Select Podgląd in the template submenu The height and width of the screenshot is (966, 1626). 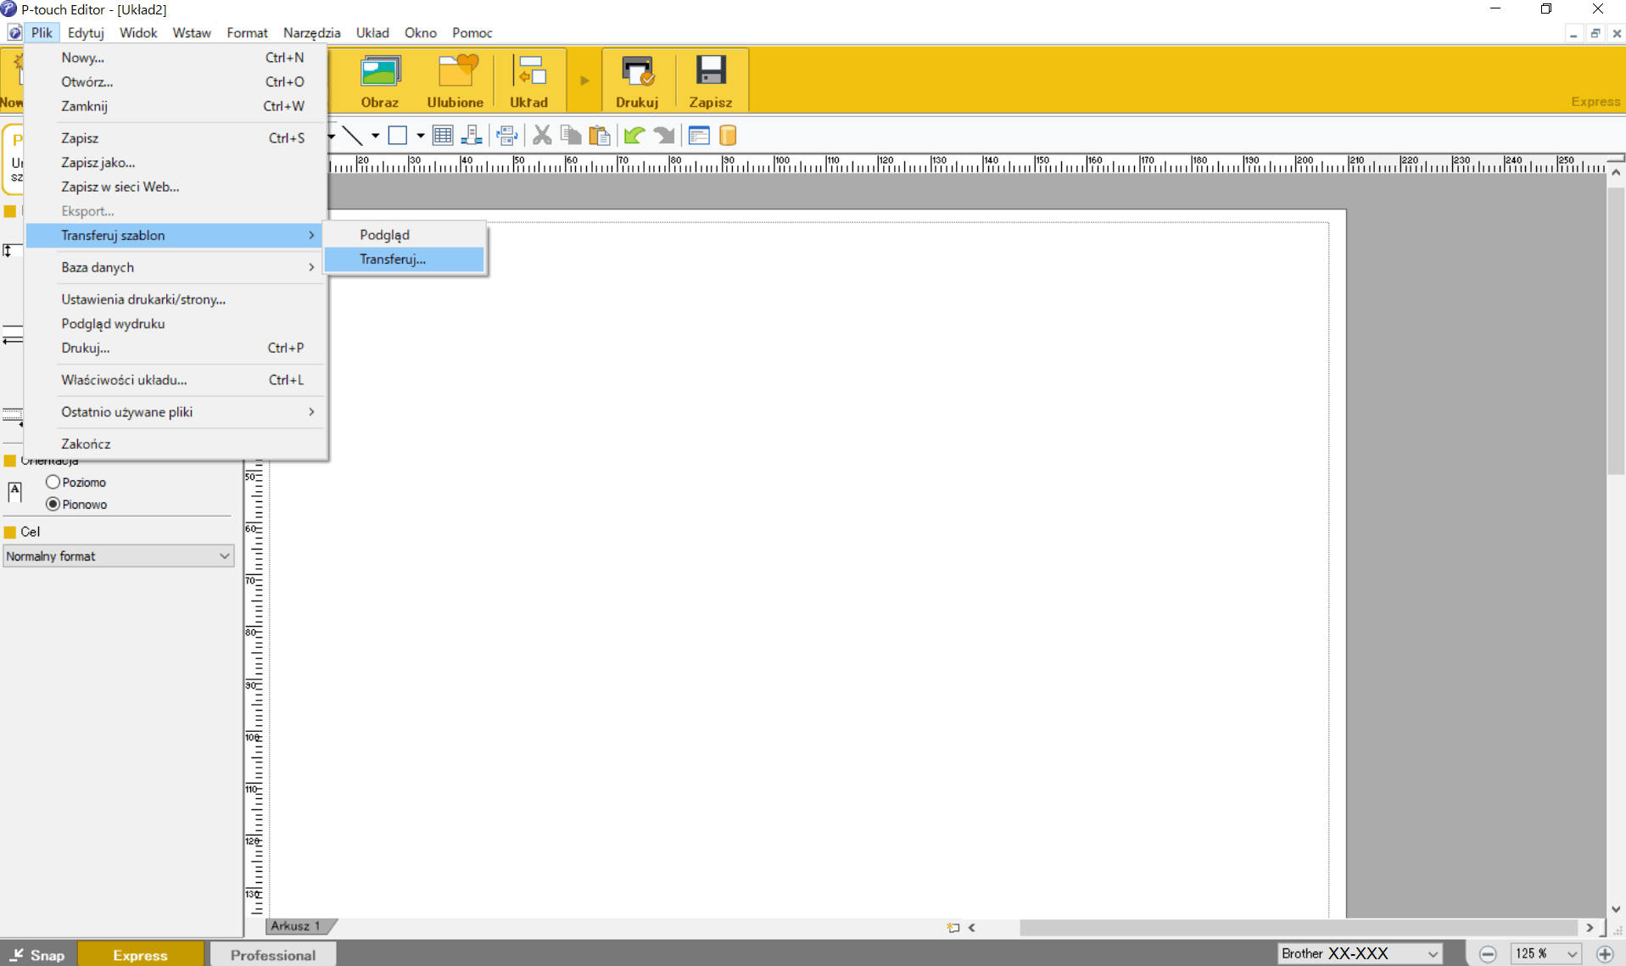coord(384,235)
